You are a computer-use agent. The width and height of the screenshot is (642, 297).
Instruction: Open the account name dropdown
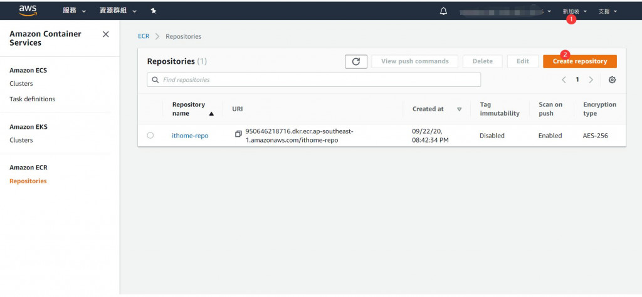(x=506, y=11)
